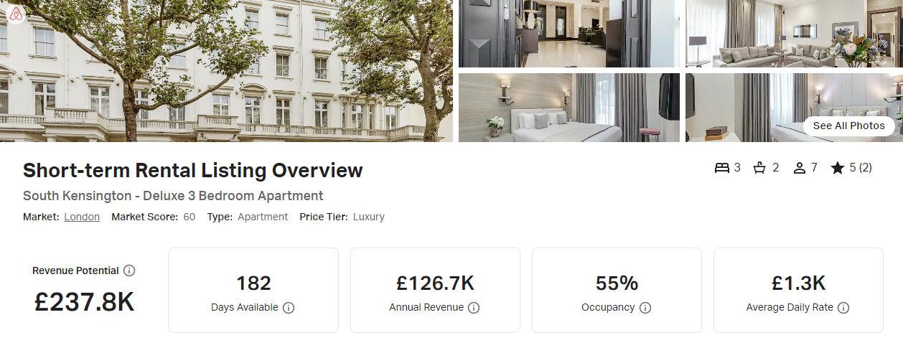Select the £1.3K Average Daily Rate card
The height and width of the screenshot is (353, 903).
(x=798, y=291)
